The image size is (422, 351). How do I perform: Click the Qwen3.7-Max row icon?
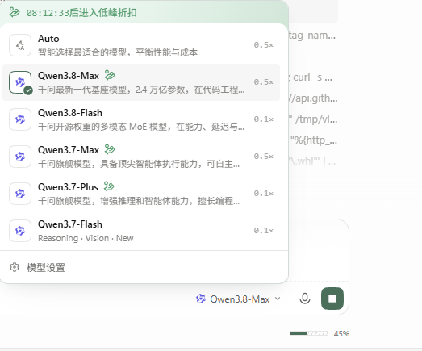(x=20, y=157)
